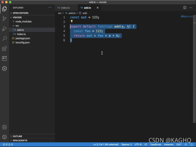Open add.ts in the file tree

coord(32,30)
